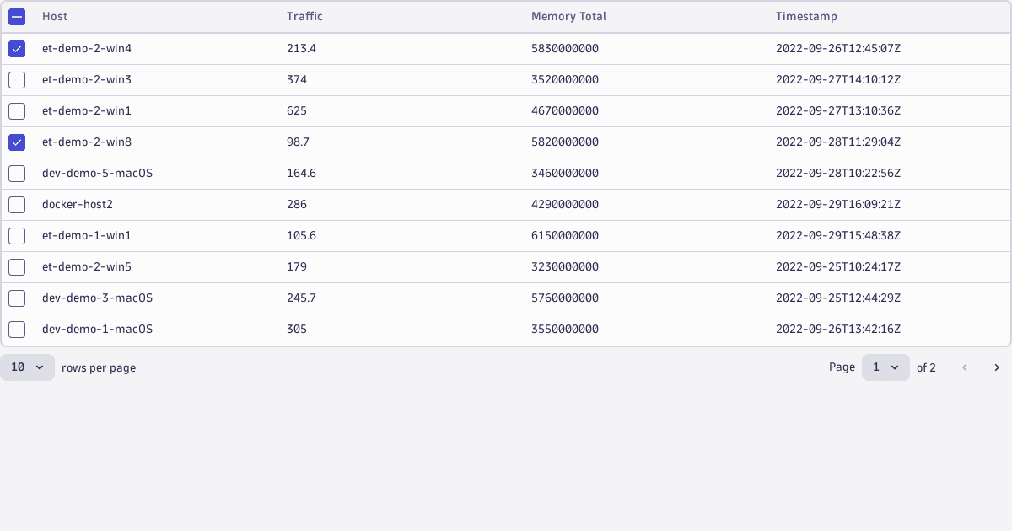This screenshot has width=1012, height=531.
Task: Sort by the Host column header
Action: pos(55,17)
